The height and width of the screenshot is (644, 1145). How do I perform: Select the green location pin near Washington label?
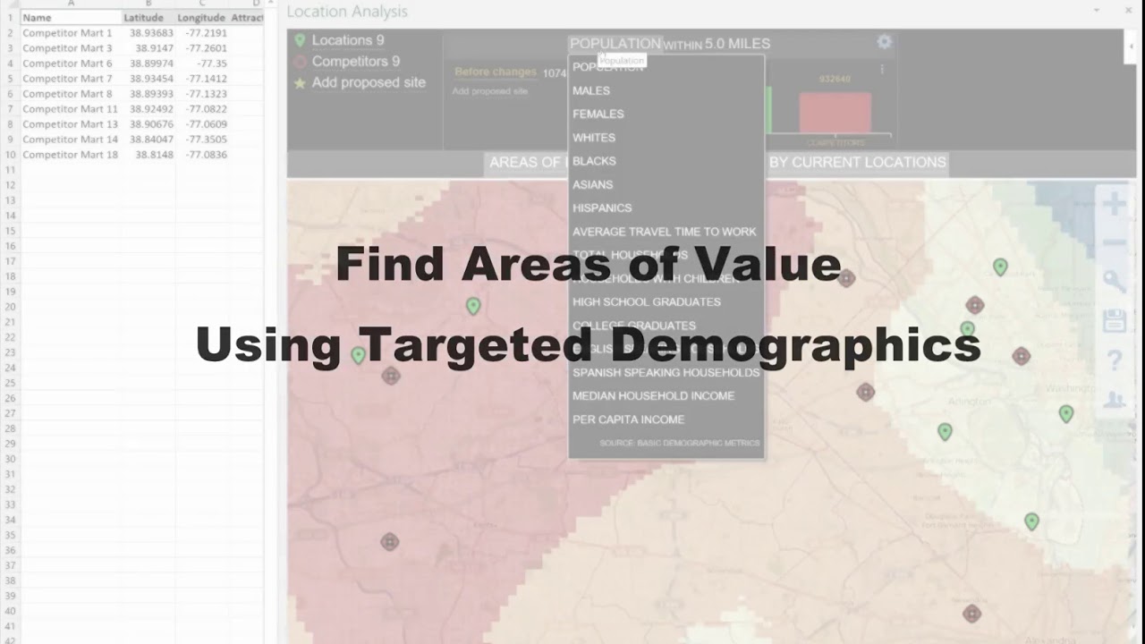coord(1066,414)
